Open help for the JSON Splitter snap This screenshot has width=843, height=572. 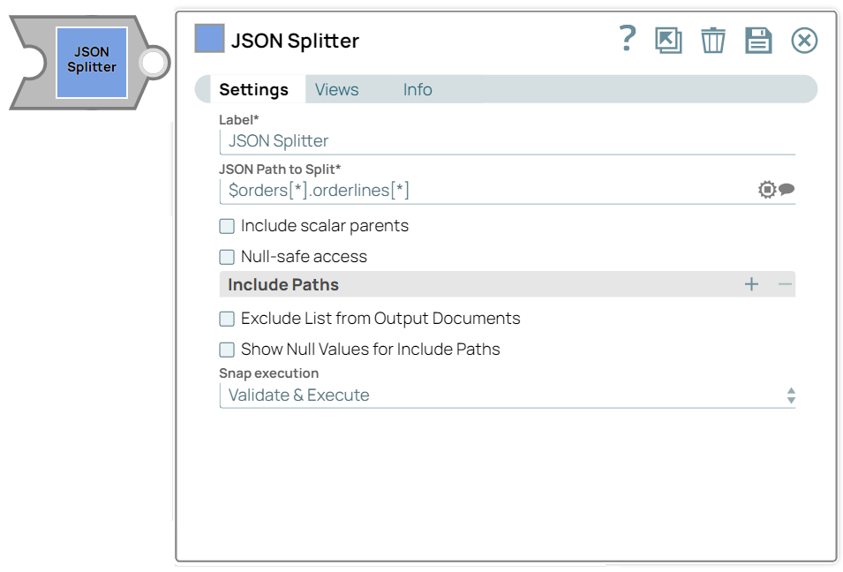tap(627, 40)
